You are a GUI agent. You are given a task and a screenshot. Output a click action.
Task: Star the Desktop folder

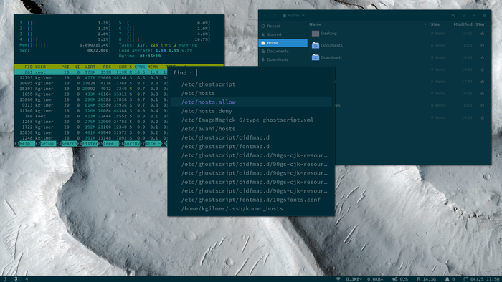482,34
